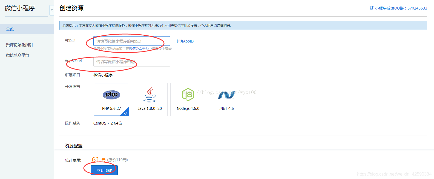Image resolution: width=434 pixels, height=179 pixels.
Task: Click the Java coffee cup logo
Action: pos(150,95)
